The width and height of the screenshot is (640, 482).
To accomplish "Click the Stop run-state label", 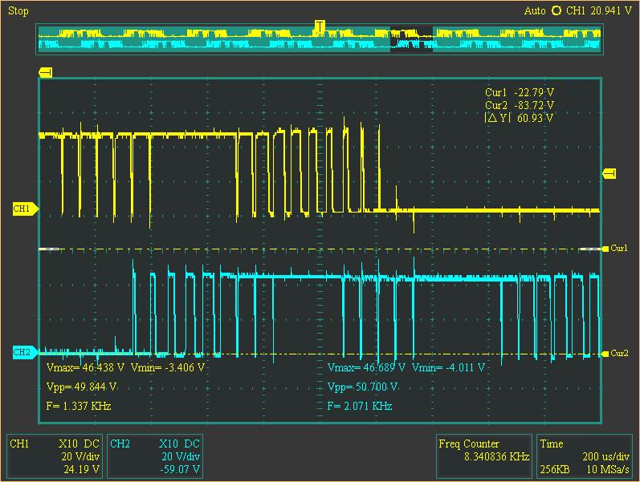I will [18, 10].
